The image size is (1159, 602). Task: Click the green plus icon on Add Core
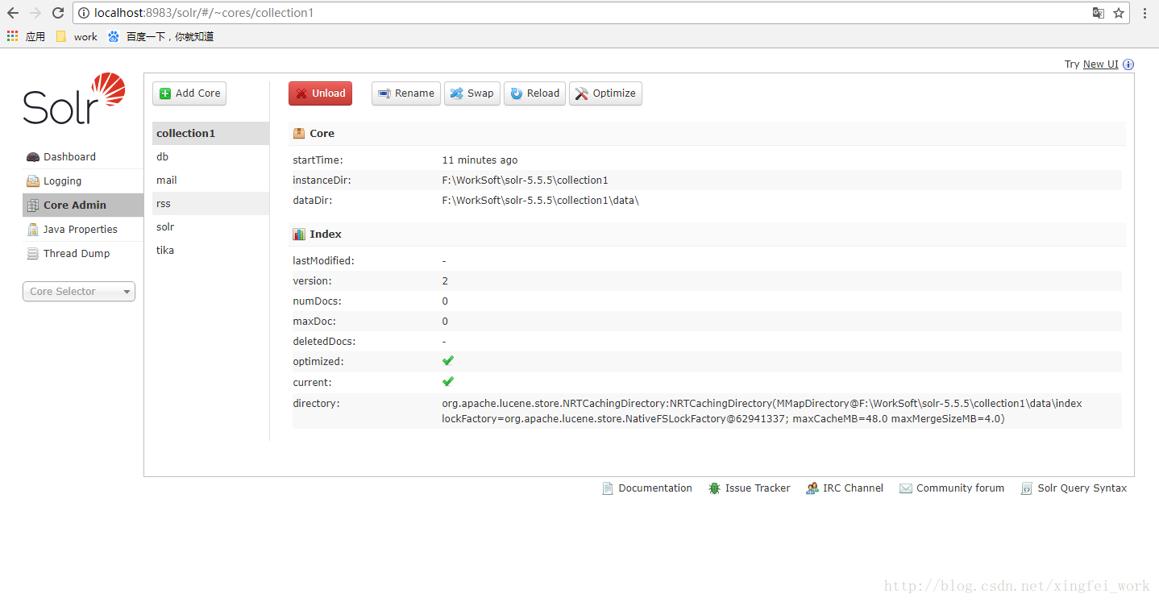pyautogui.click(x=165, y=93)
